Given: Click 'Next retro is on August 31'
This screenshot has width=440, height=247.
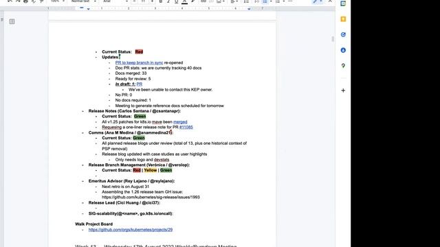Looking at the screenshot, I should click(x=125, y=187).
